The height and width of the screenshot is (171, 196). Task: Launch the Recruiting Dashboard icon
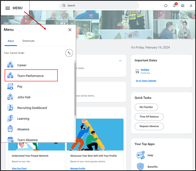pos(10,108)
